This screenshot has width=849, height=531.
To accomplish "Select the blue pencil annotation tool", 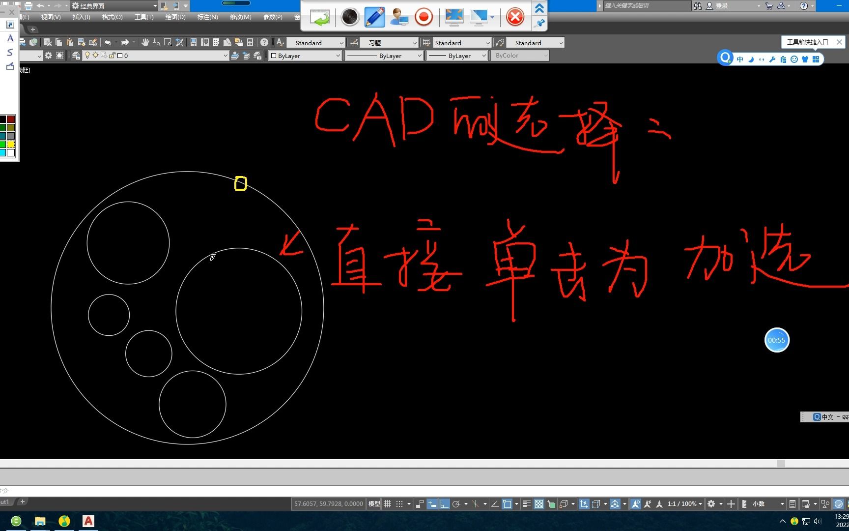I will pyautogui.click(x=375, y=17).
